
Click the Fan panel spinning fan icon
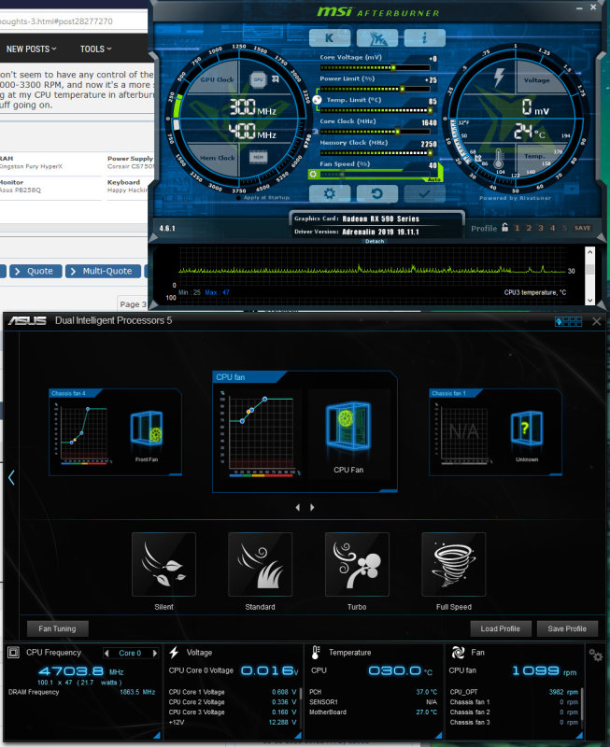(458, 653)
